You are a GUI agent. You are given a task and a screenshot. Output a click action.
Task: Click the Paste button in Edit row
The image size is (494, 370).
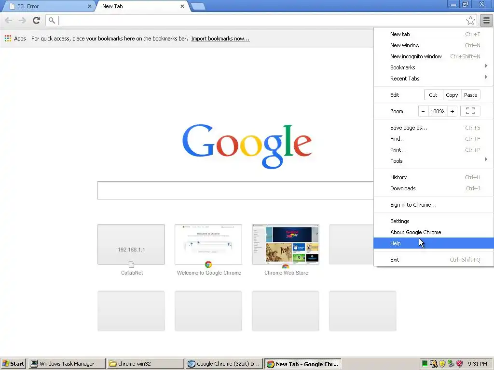coord(471,95)
